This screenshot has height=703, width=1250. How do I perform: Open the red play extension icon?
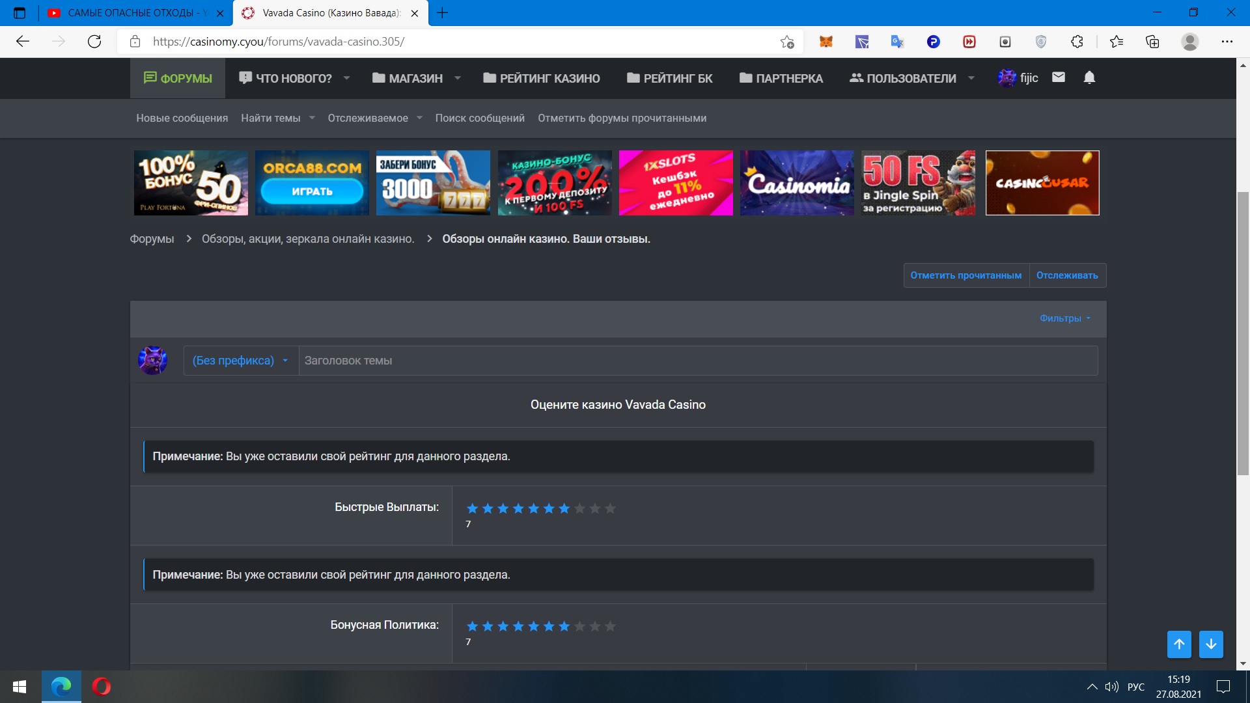click(969, 42)
